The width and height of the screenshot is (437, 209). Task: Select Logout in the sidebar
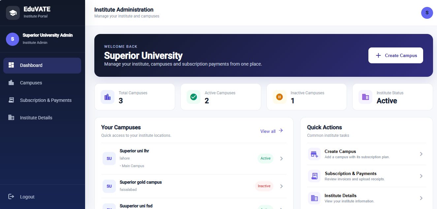[x=42, y=197]
